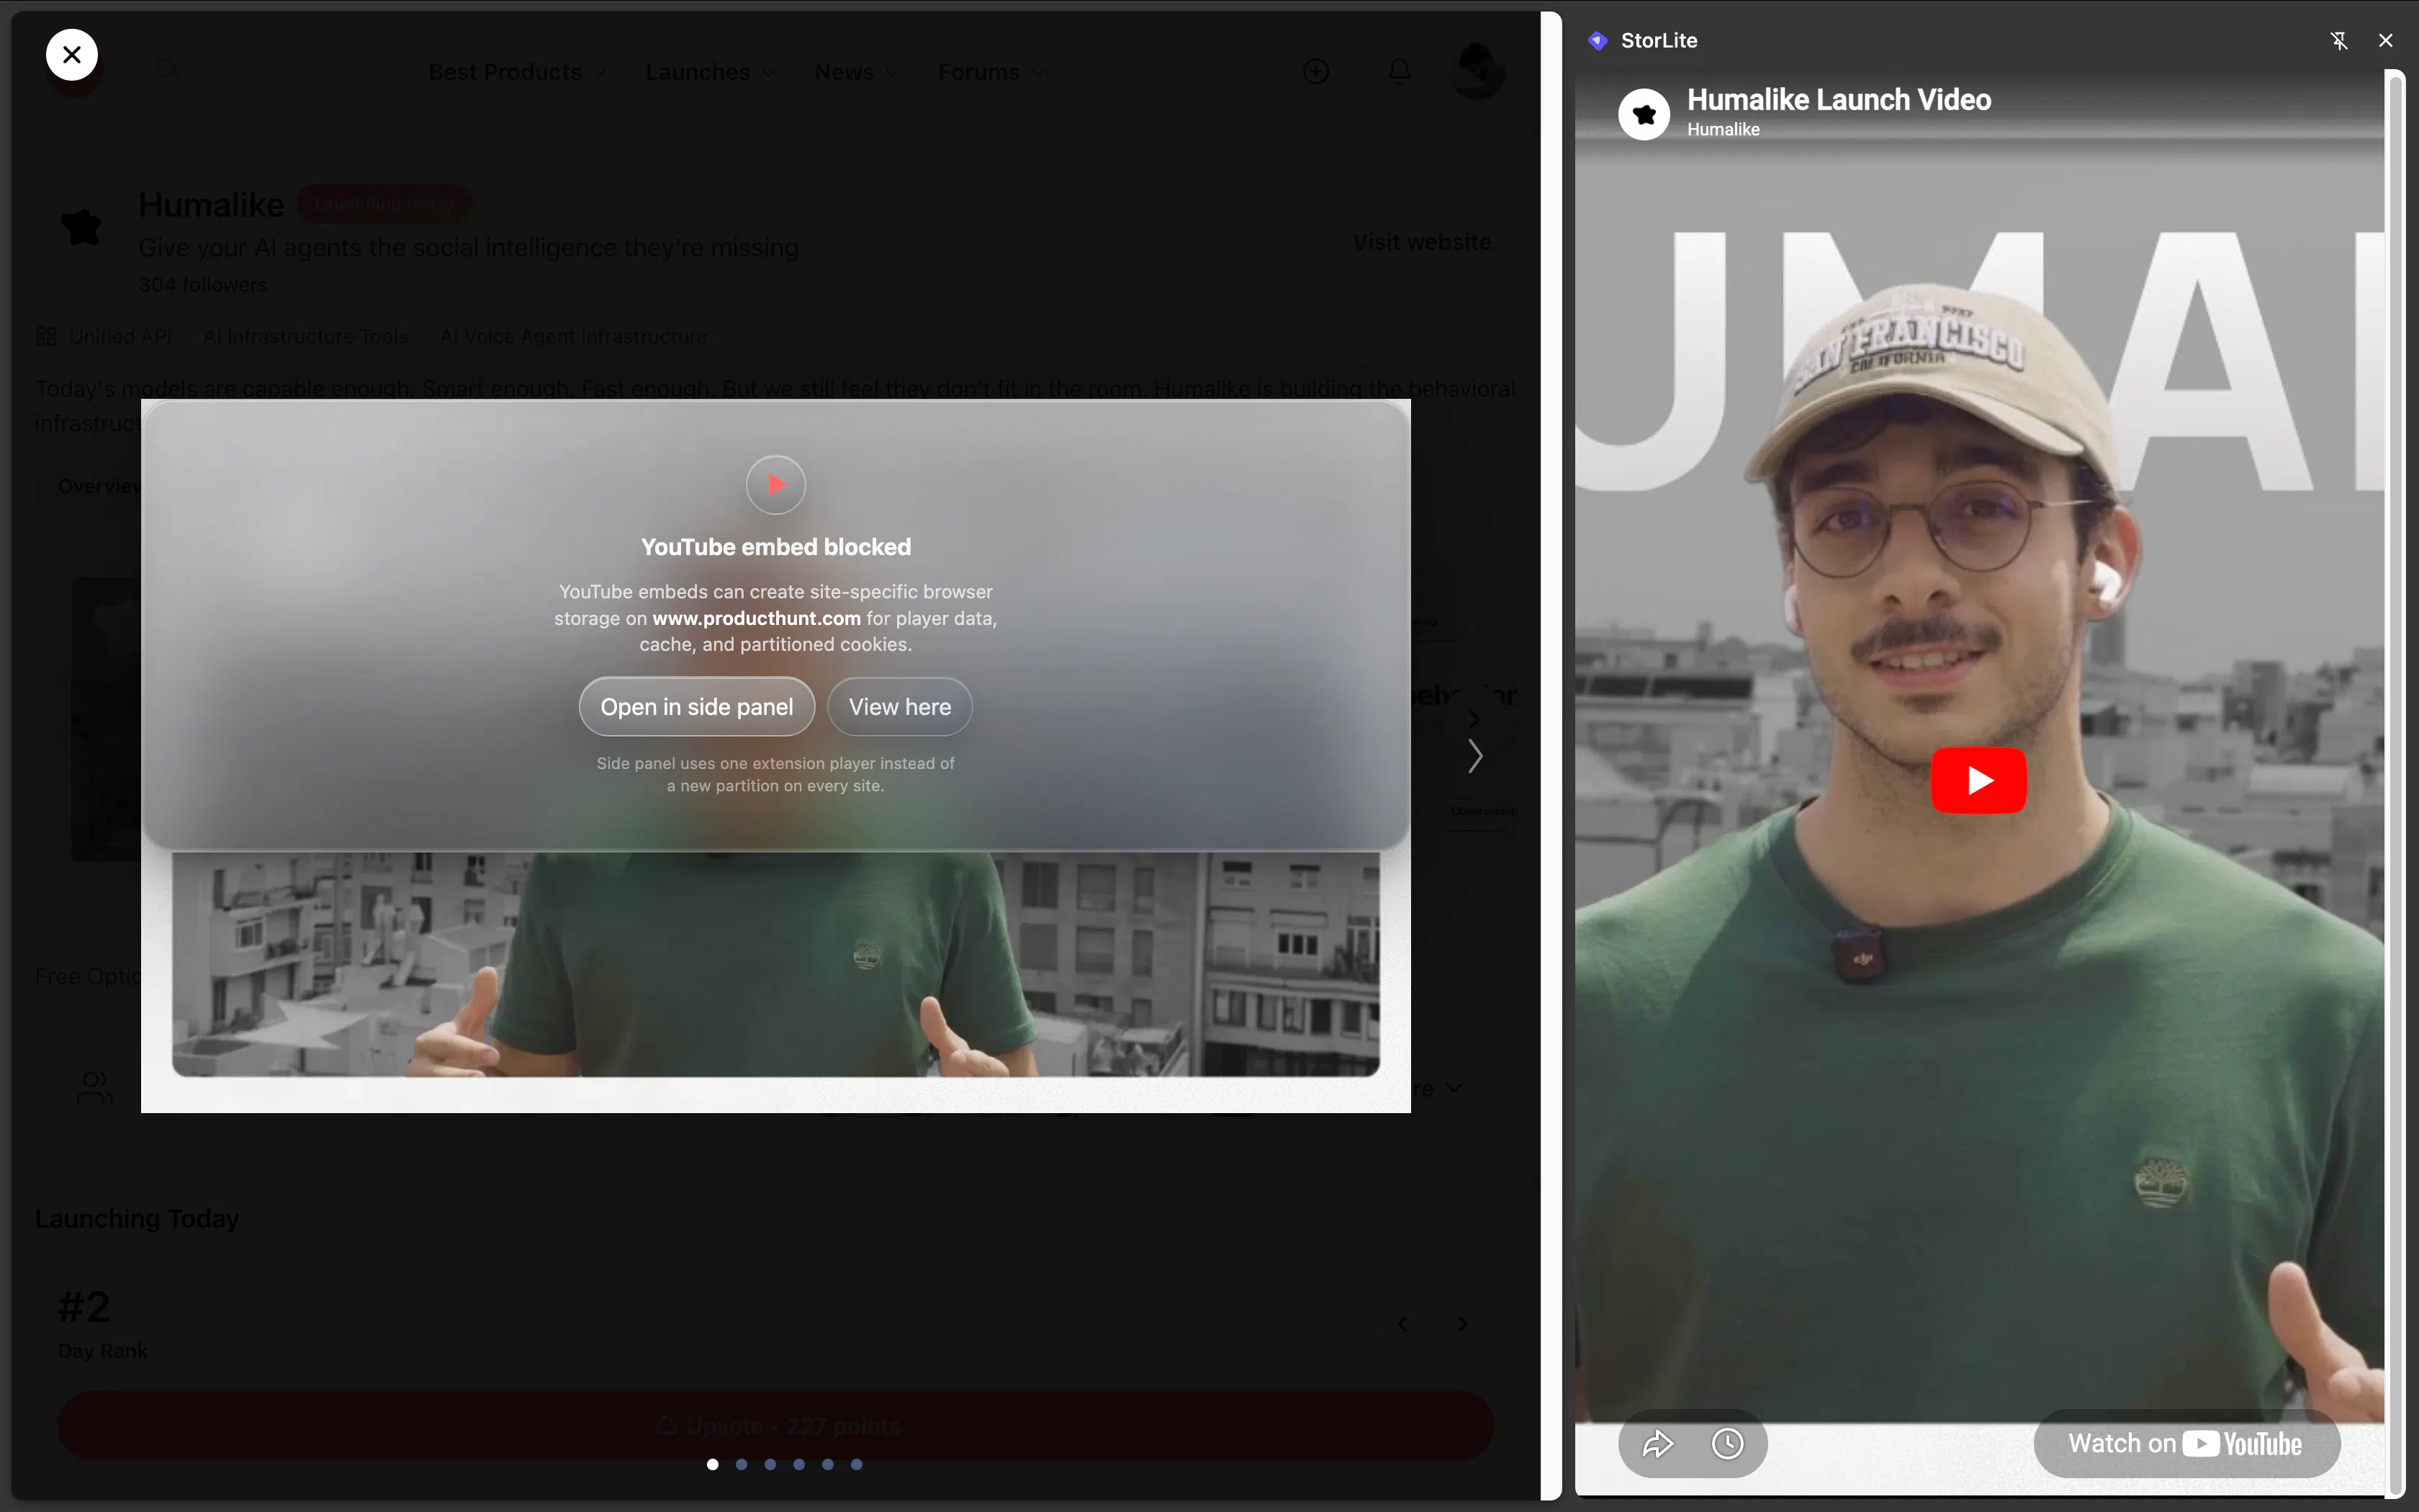Select the fourth carousel dot
Viewport: 2419px width, 1512px height.
[x=798, y=1464]
